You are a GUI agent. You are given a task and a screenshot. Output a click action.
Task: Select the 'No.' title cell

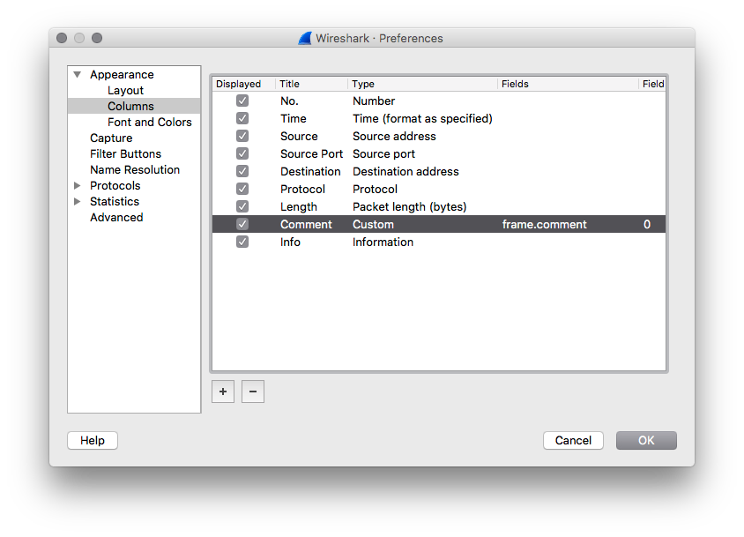(289, 101)
